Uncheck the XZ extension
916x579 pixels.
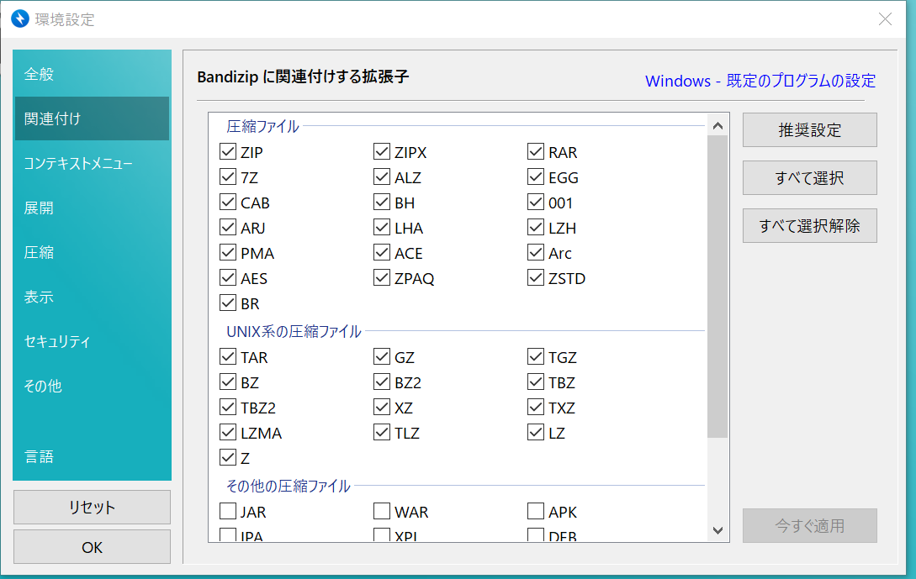pos(382,408)
